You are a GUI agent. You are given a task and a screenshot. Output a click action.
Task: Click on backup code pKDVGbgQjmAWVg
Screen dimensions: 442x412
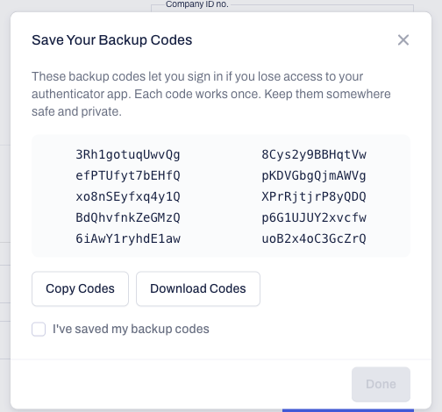(314, 176)
